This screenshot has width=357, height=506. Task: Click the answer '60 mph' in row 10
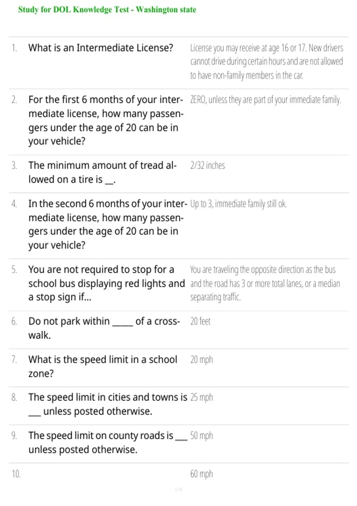[201, 474]
